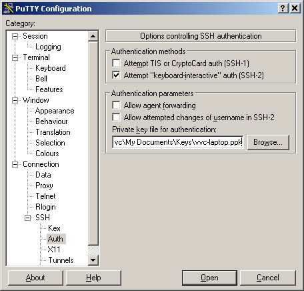Screen dimensions: 304x291
Task: Collapse the Session tree node
Action: (x=15, y=36)
